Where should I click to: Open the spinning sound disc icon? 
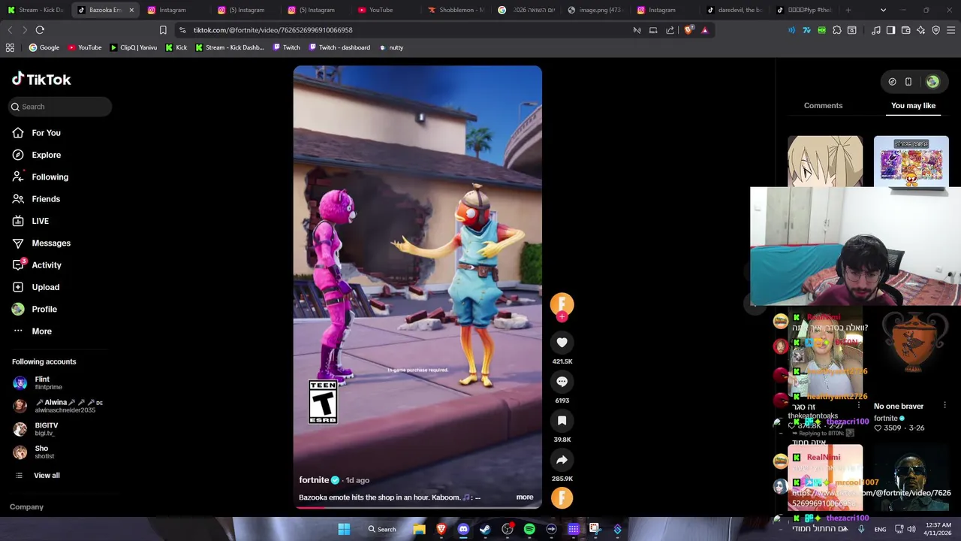562,497
